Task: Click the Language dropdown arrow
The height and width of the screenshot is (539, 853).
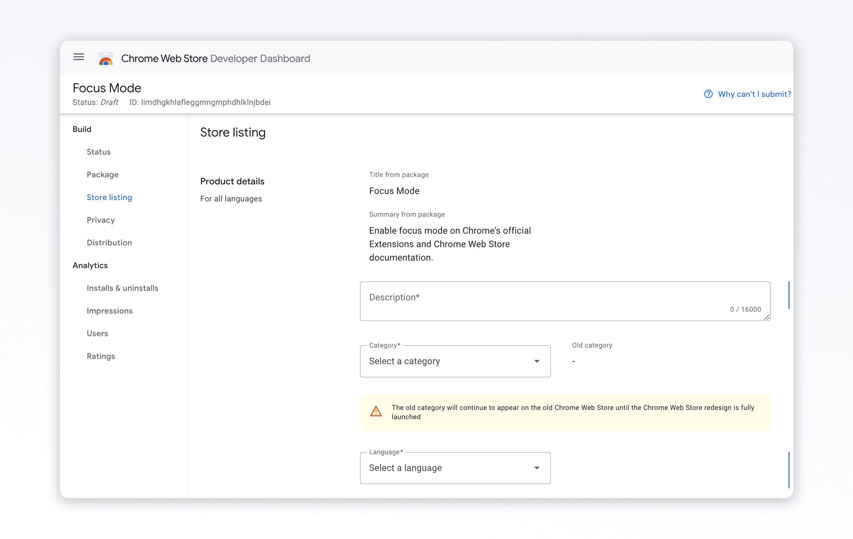Action: [537, 468]
